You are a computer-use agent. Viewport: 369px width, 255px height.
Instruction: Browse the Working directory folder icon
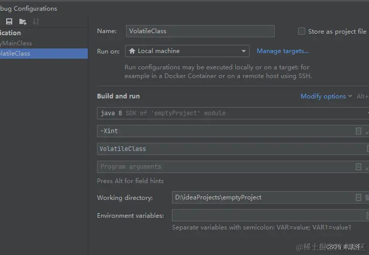point(367,197)
